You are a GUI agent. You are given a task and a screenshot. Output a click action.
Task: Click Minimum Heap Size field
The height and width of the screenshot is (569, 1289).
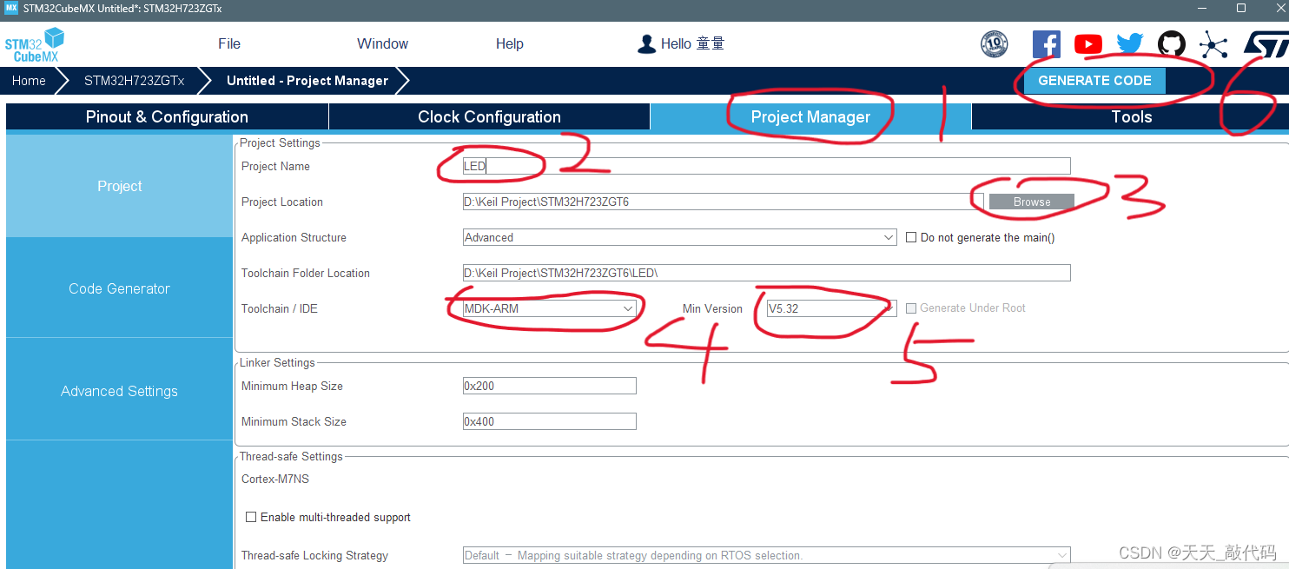pyautogui.click(x=550, y=386)
